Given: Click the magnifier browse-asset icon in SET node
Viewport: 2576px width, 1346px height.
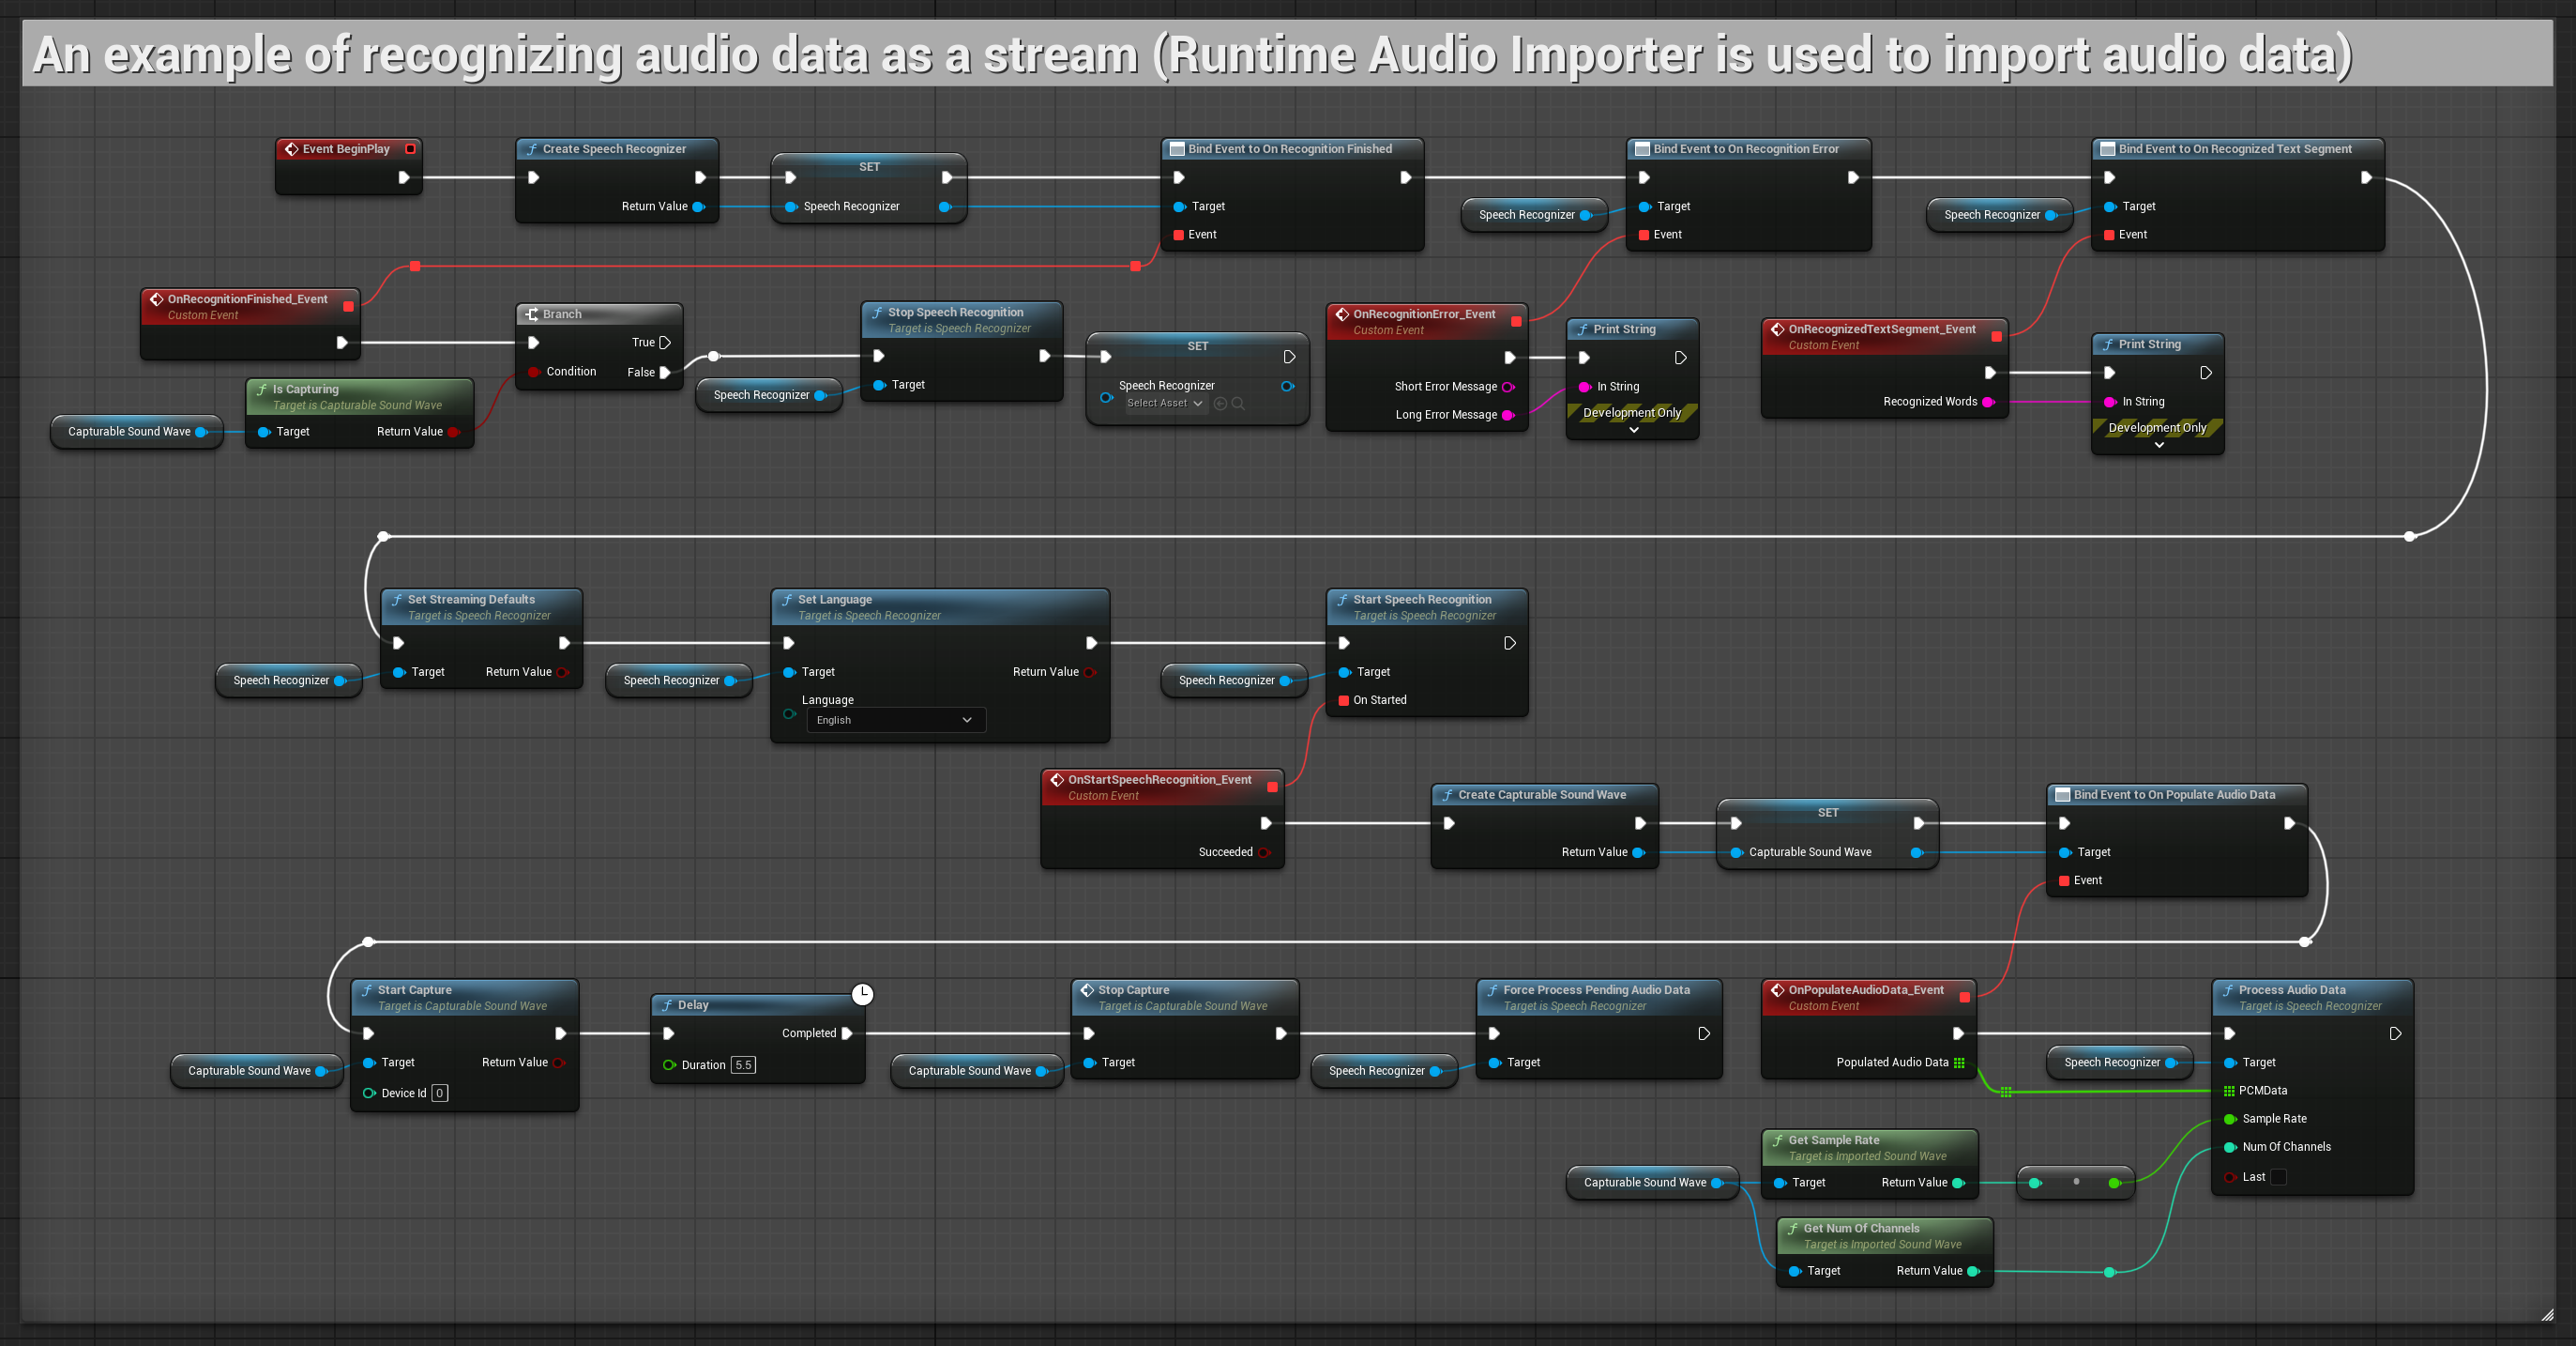Looking at the screenshot, I should point(1238,404).
